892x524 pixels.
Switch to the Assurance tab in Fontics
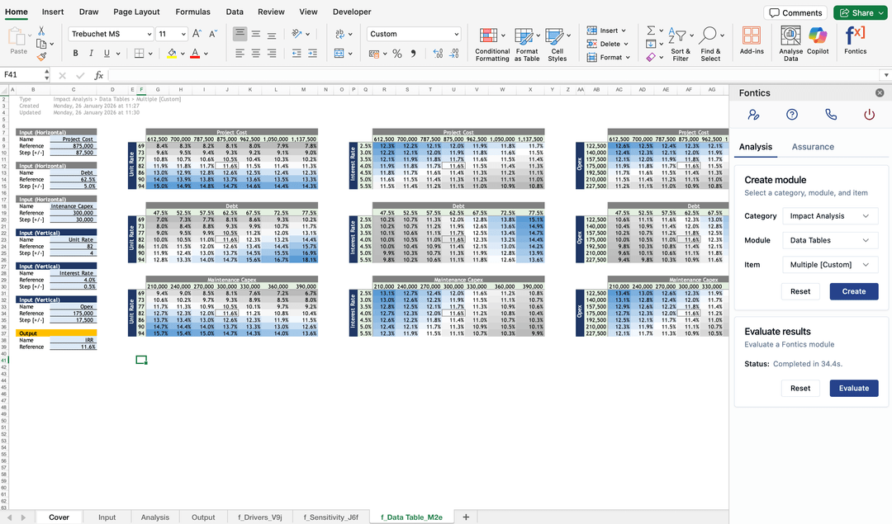[x=813, y=147]
